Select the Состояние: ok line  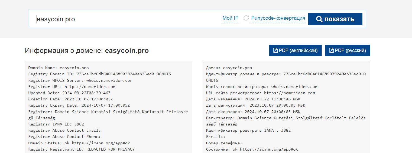click(x=252, y=149)
